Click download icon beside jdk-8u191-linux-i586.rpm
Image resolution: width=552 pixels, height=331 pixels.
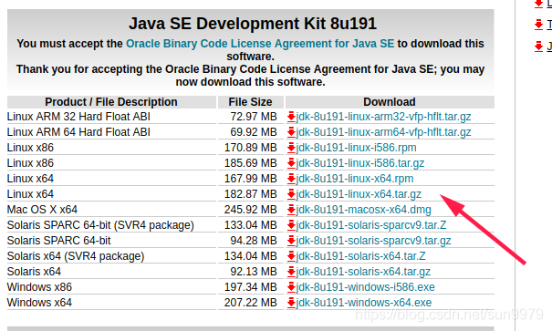coord(291,148)
